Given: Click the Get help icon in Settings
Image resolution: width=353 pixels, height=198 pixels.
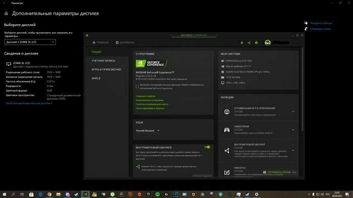Looking at the screenshot, I should click(306, 23).
